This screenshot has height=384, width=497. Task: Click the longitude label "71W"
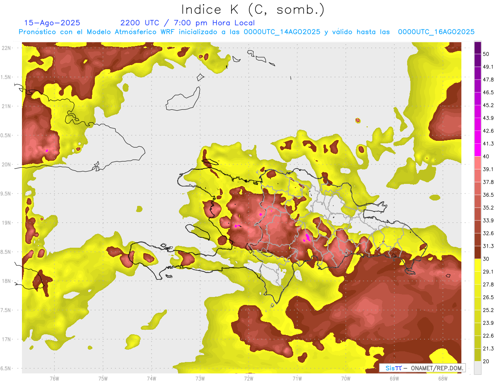pyautogui.click(x=297, y=378)
